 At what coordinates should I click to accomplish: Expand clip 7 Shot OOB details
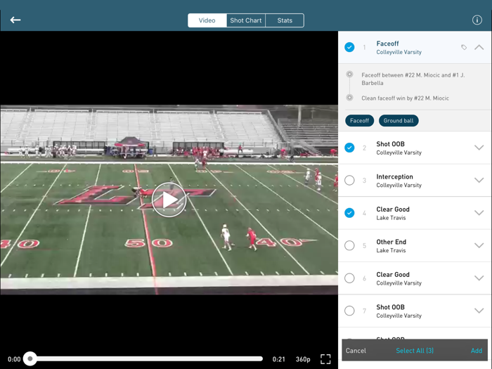click(479, 311)
